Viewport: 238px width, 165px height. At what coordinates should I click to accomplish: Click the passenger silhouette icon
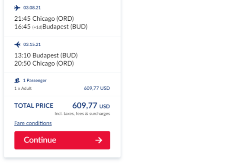click(17, 80)
